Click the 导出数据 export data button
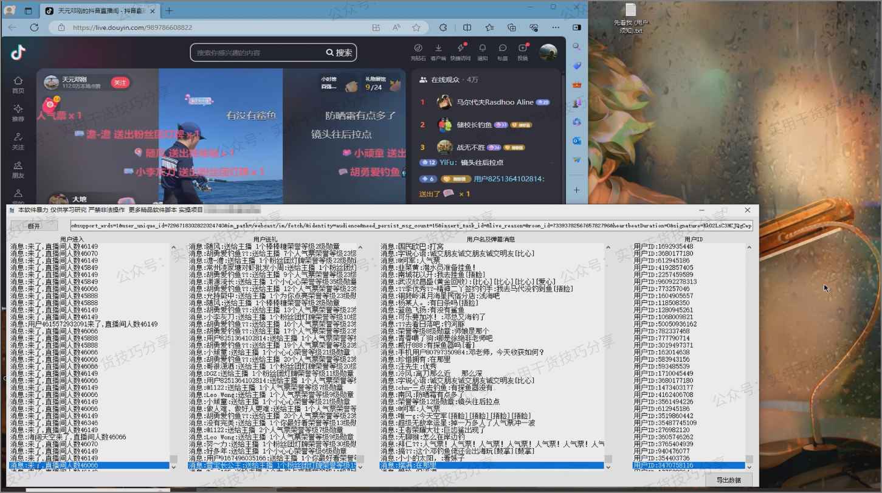Image resolution: width=882 pixels, height=493 pixels. tap(728, 480)
